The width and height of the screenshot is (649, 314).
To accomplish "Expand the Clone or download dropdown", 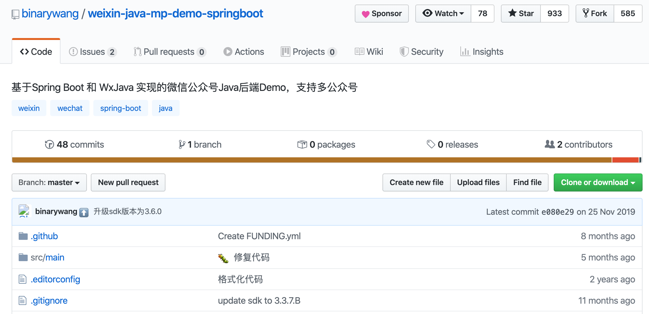I will (x=598, y=182).
